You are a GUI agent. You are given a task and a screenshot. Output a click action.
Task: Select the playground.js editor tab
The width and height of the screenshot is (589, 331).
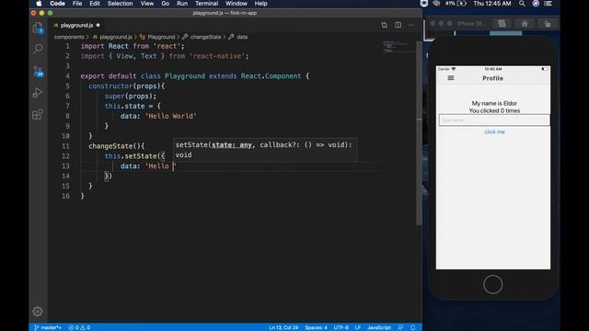tap(76, 25)
